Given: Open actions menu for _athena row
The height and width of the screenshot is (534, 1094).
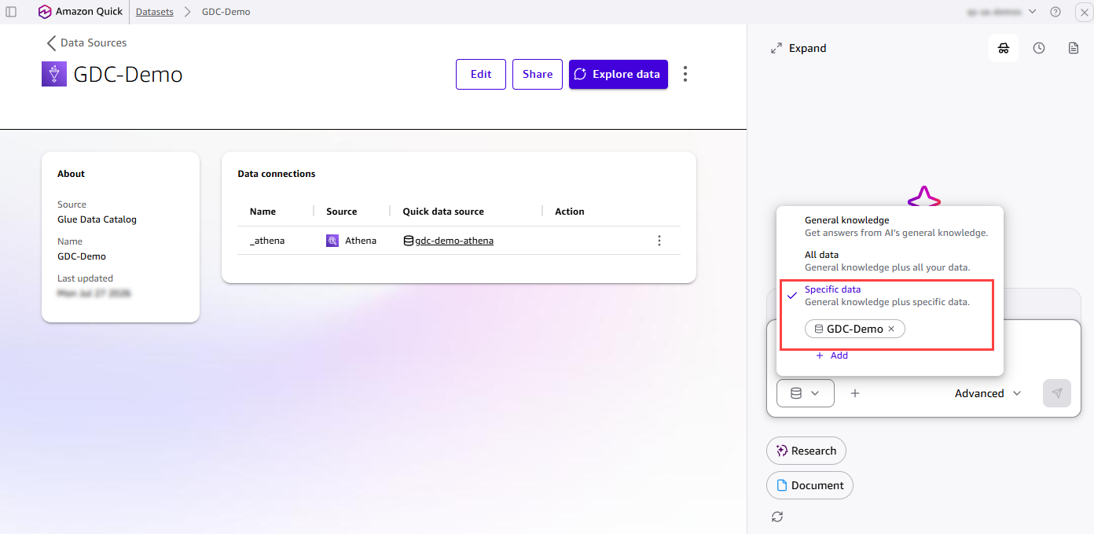Looking at the screenshot, I should coord(659,241).
